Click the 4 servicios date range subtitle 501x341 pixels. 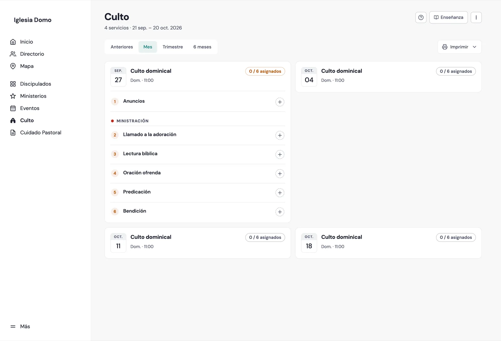(x=143, y=28)
